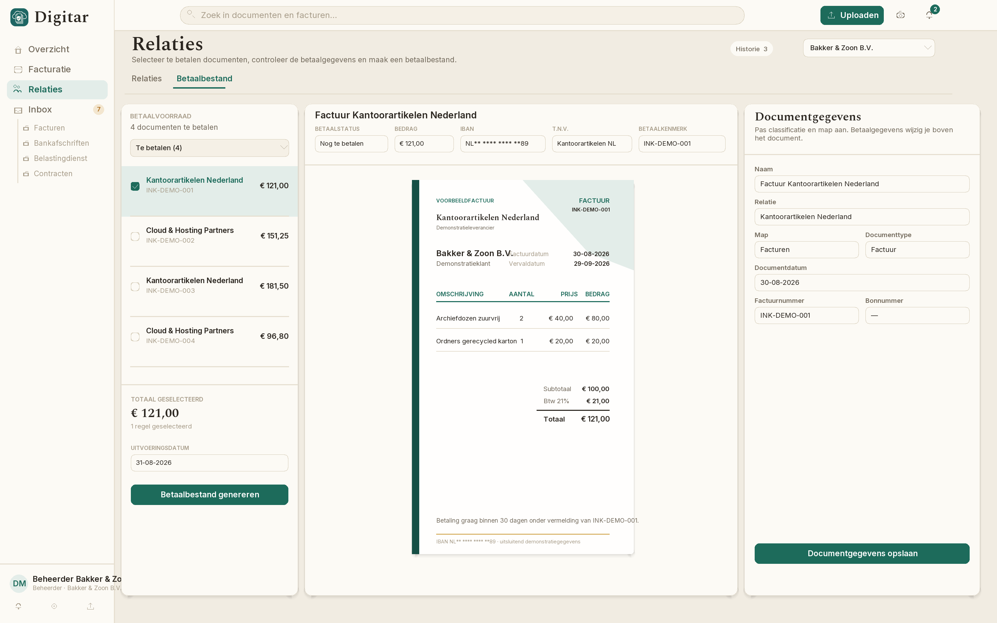
Task: Click the Facturatie card icon
Action: point(18,70)
